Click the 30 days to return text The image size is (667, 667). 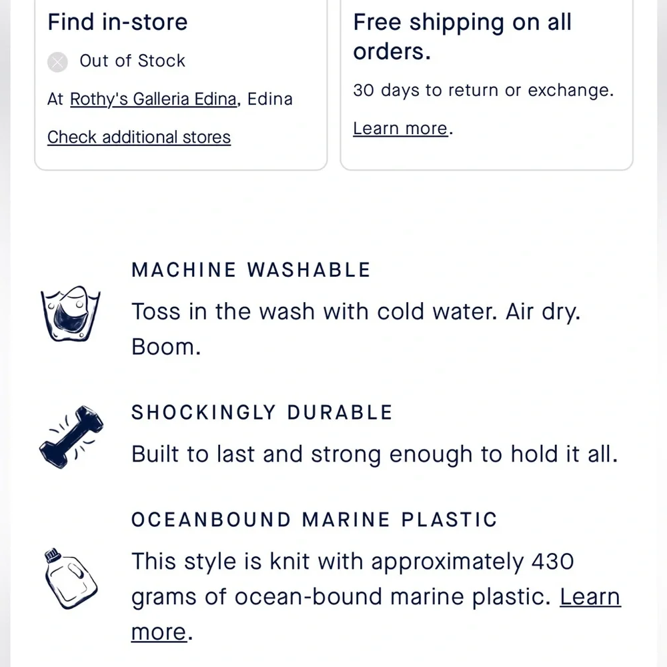click(483, 90)
